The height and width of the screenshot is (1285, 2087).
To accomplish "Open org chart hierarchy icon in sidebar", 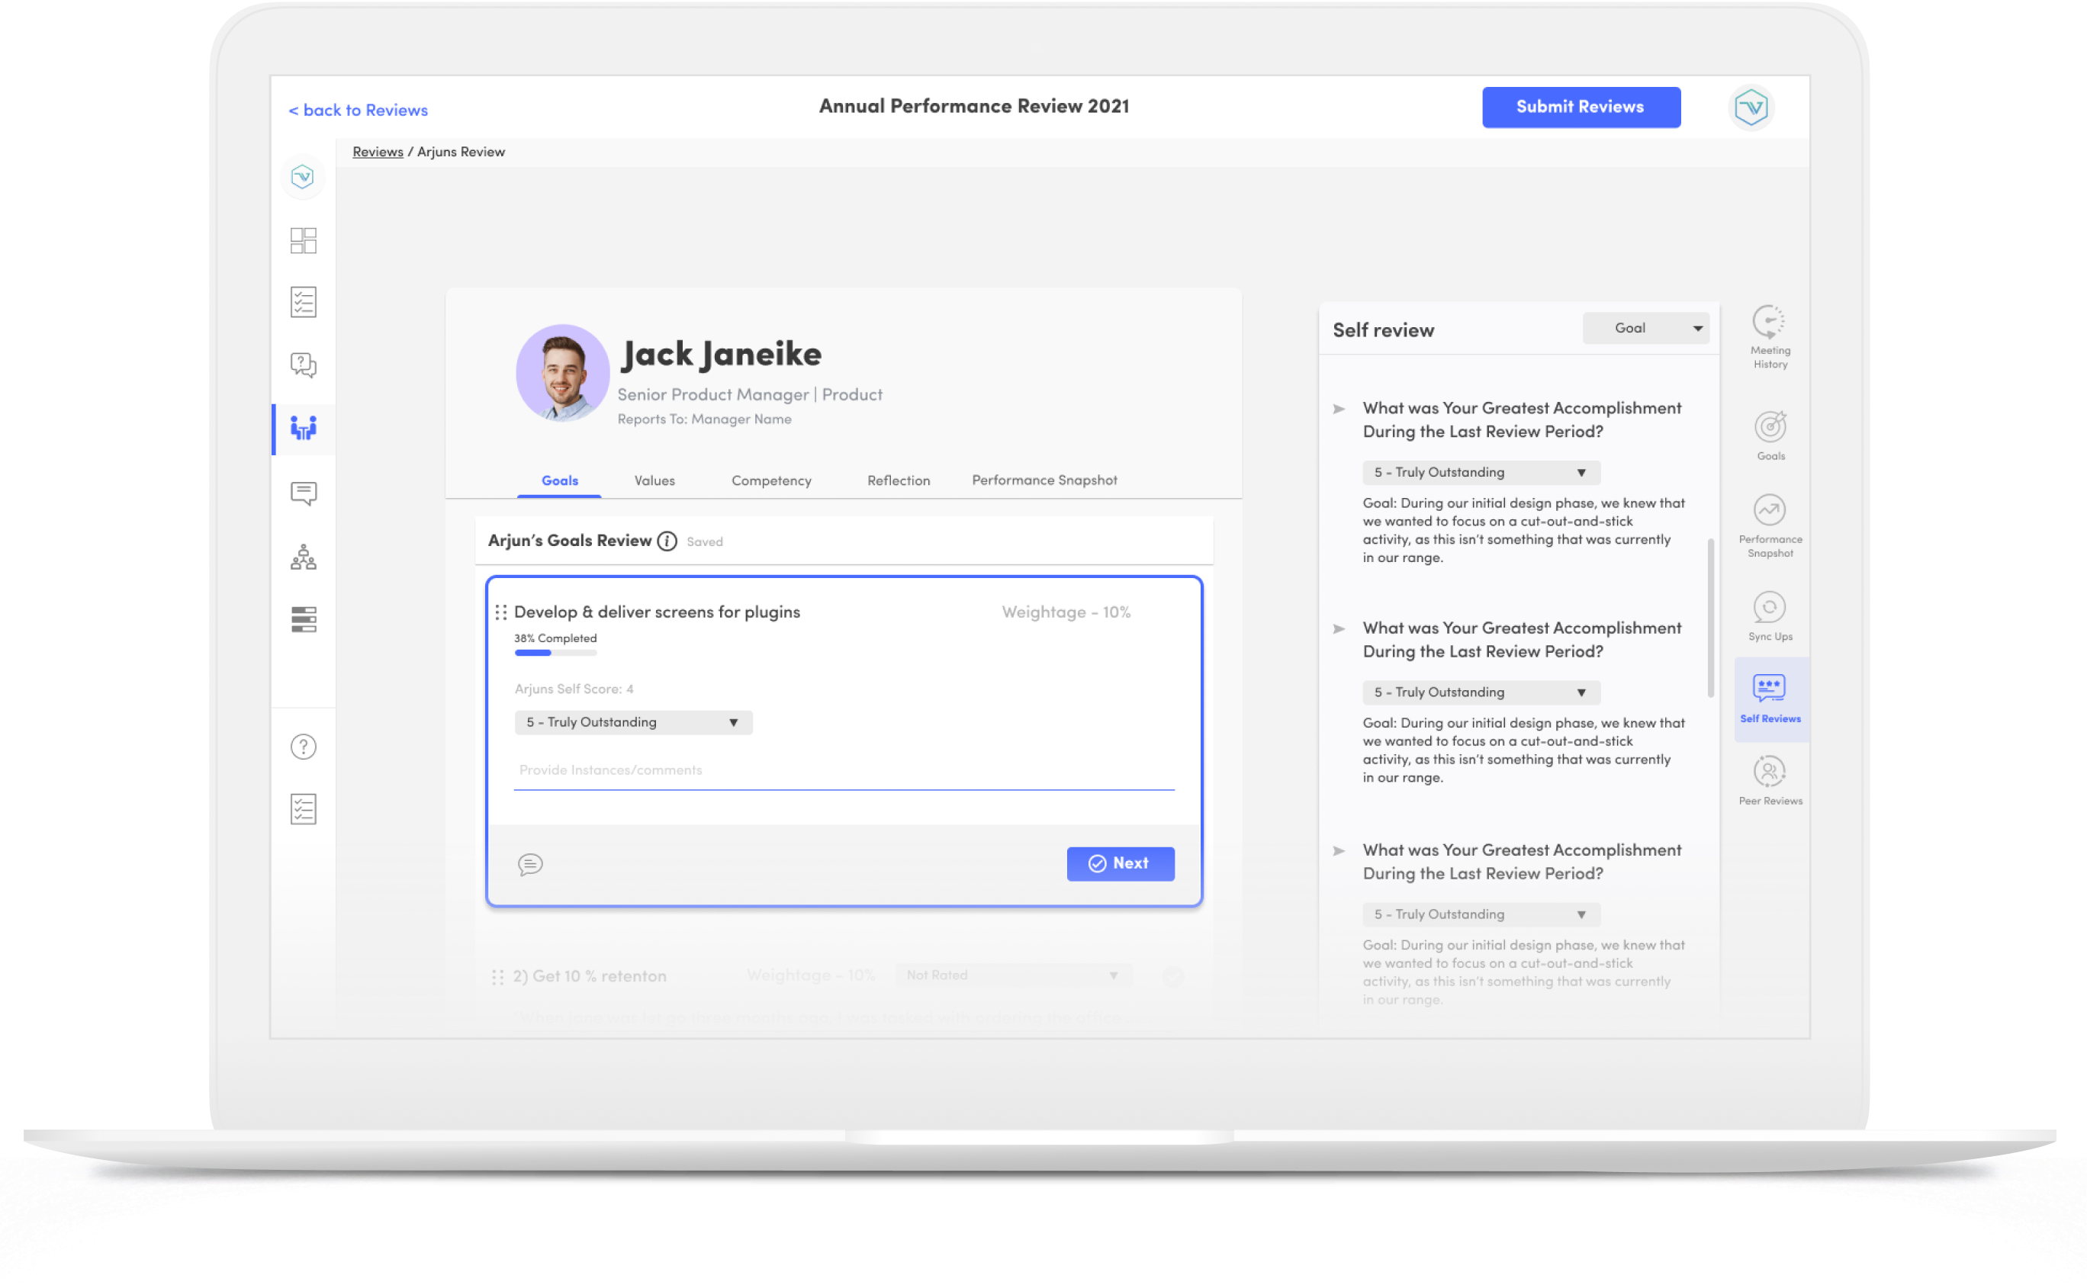I will (x=304, y=557).
